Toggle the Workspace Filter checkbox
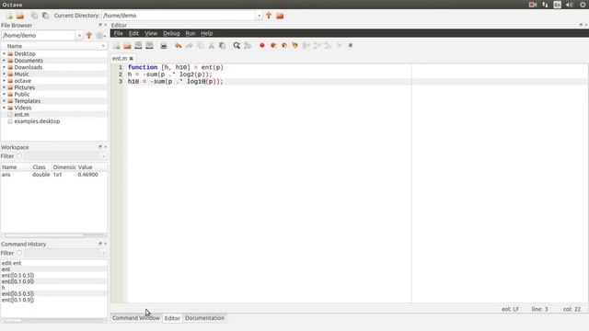The image size is (589, 331). point(19,156)
